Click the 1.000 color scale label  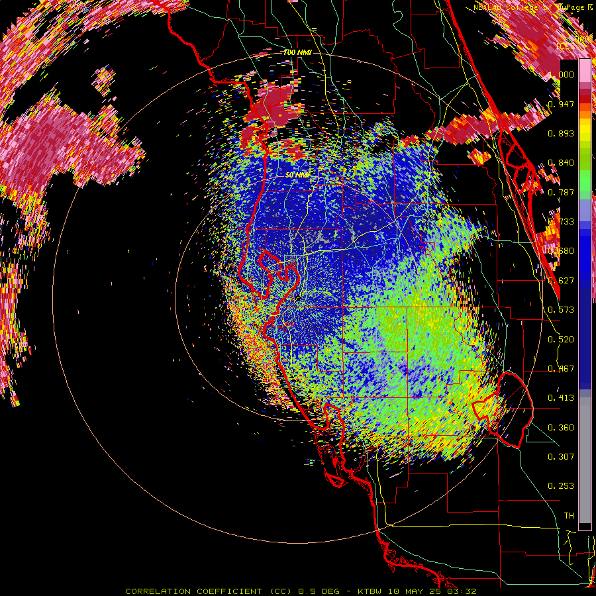pos(561,74)
